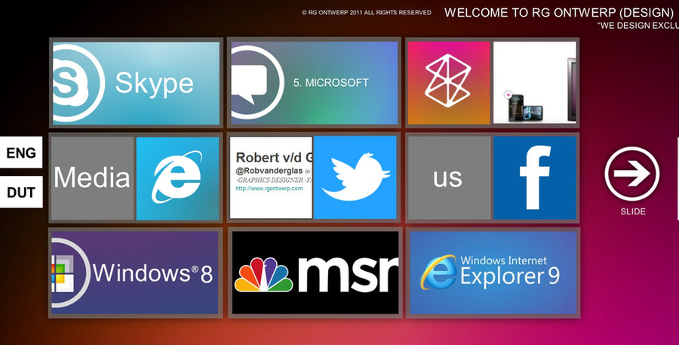This screenshot has height=345, width=679.
Task: Open the Skype tile
Action: (136, 83)
